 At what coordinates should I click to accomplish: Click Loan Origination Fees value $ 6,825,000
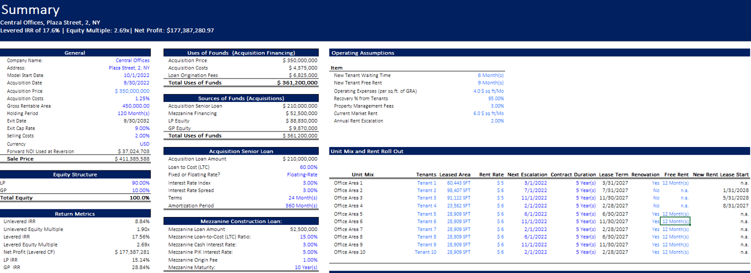pos(303,75)
